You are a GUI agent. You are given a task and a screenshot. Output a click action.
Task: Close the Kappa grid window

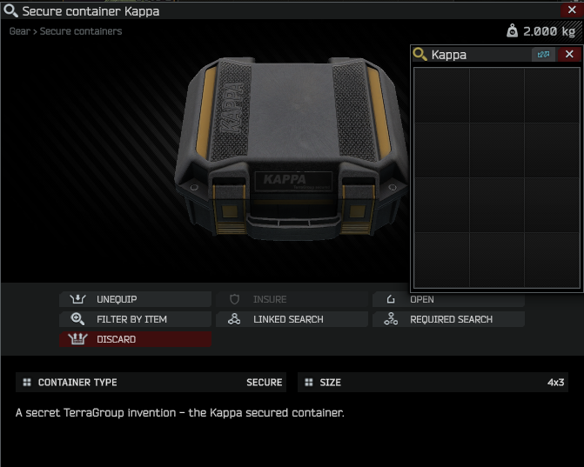pyautogui.click(x=569, y=54)
